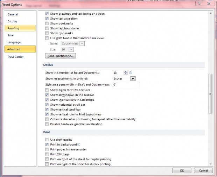Confirm settings with the OK button
This screenshot has width=217, height=177.
point(182,170)
